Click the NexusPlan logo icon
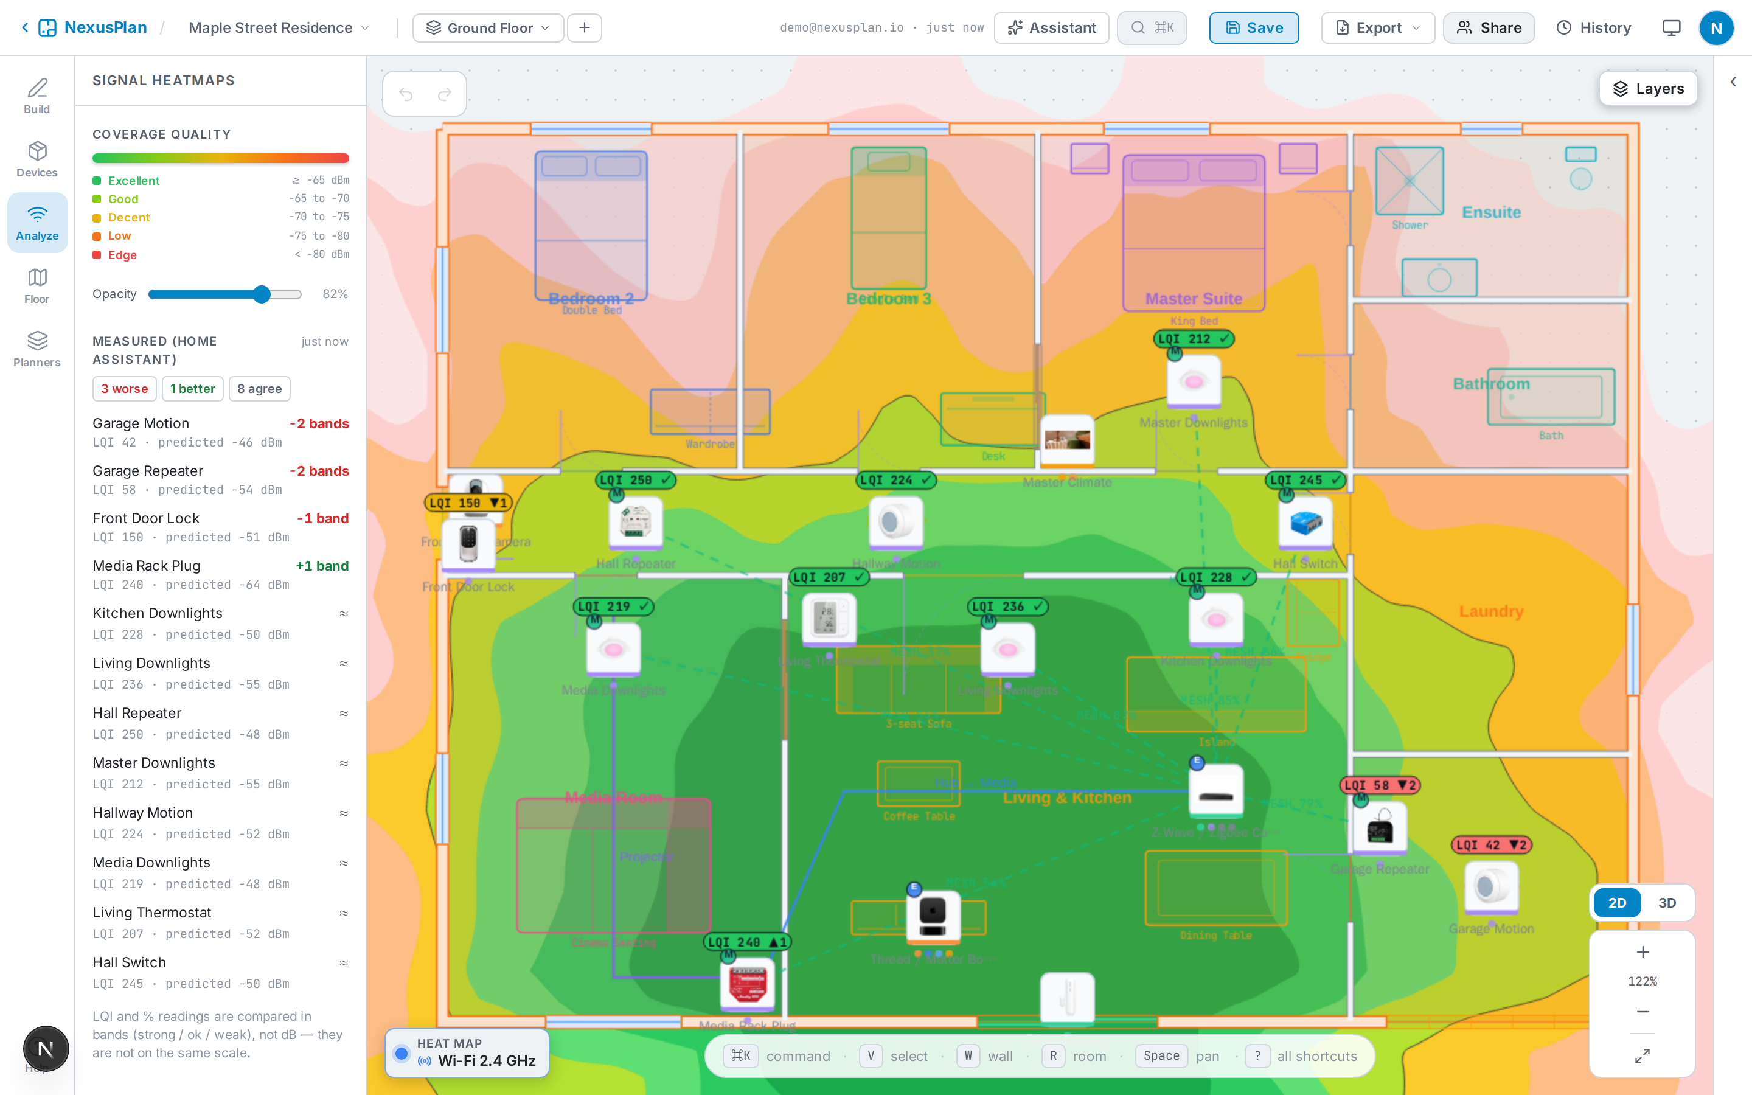1752x1095 pixels. (x=47, y=27)
